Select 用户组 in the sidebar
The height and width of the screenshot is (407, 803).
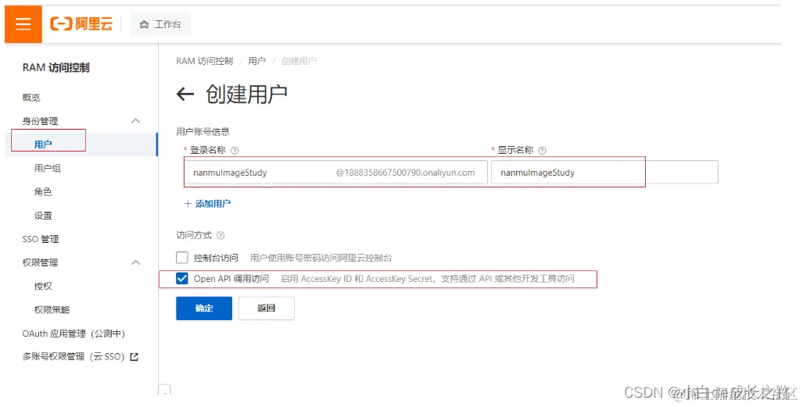click(x=48, y=168)
